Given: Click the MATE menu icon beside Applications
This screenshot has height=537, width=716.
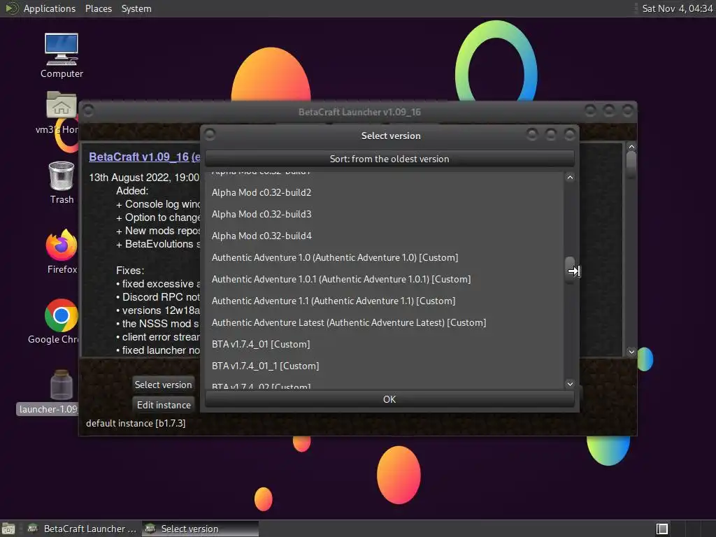Looking at the screenshot, I should pyautogui.click(x=11, y=8).
